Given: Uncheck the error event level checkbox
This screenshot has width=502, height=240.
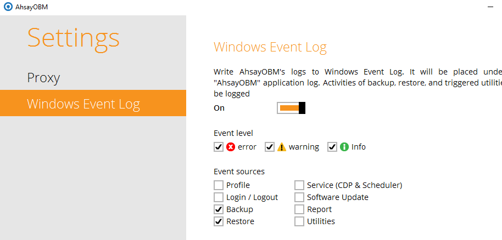Looking at the screenshot, I should 219,147.
